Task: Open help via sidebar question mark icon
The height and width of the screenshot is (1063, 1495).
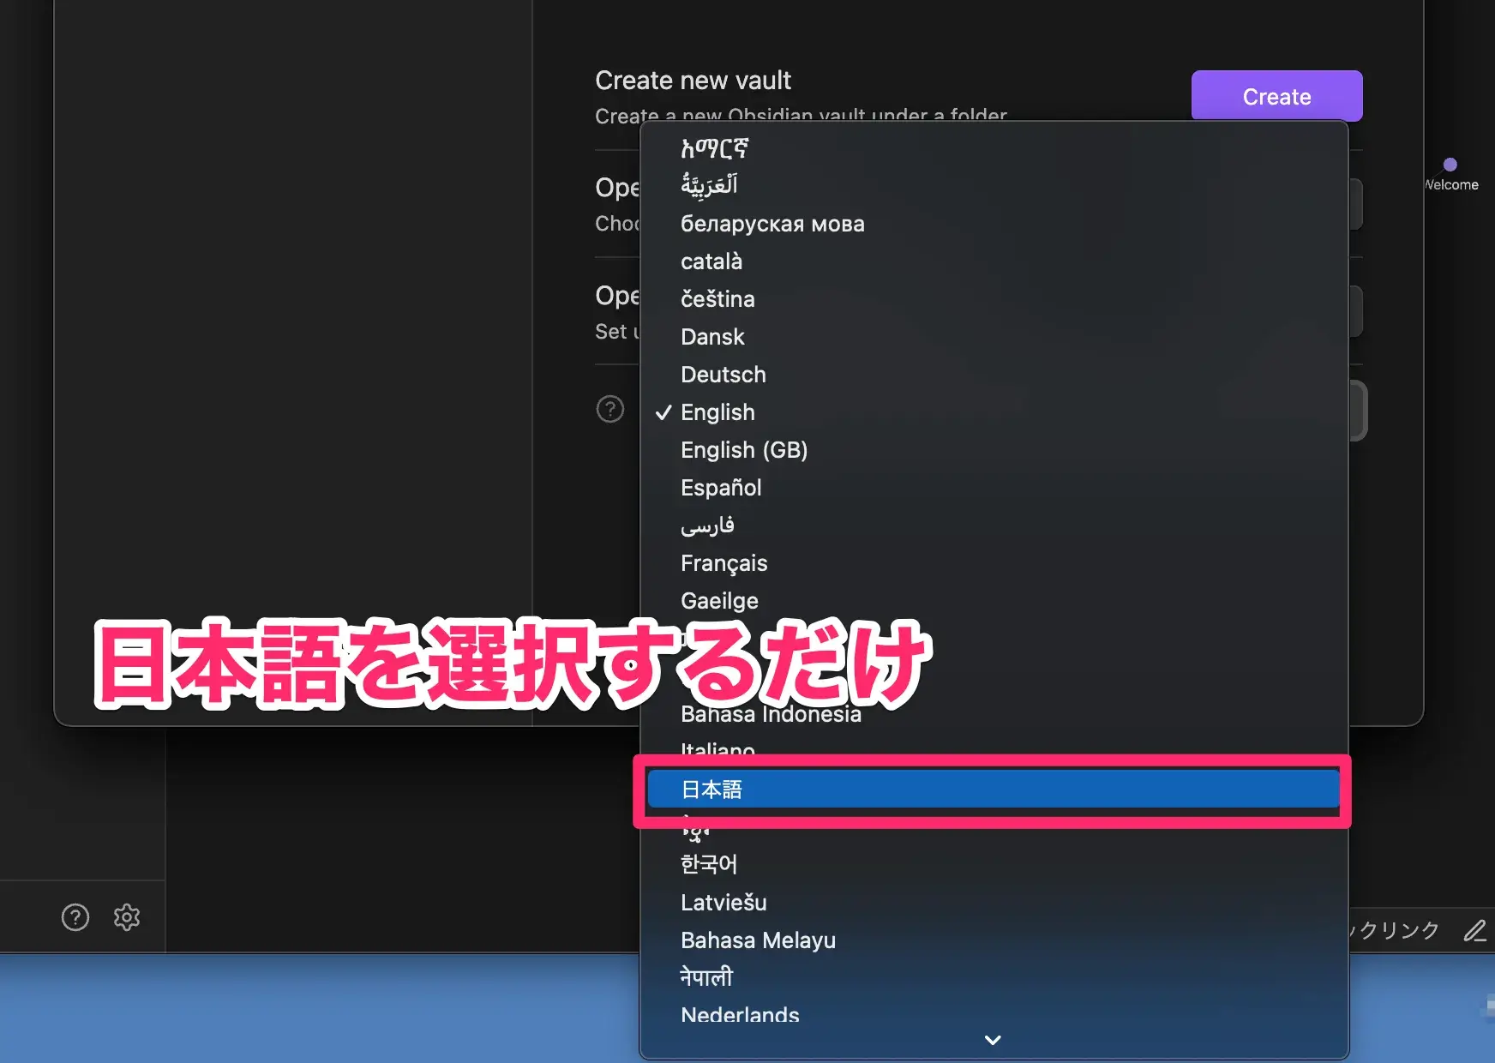Action: point(75,917)
